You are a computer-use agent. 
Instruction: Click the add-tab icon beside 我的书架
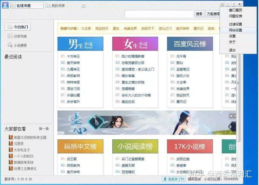83,5
